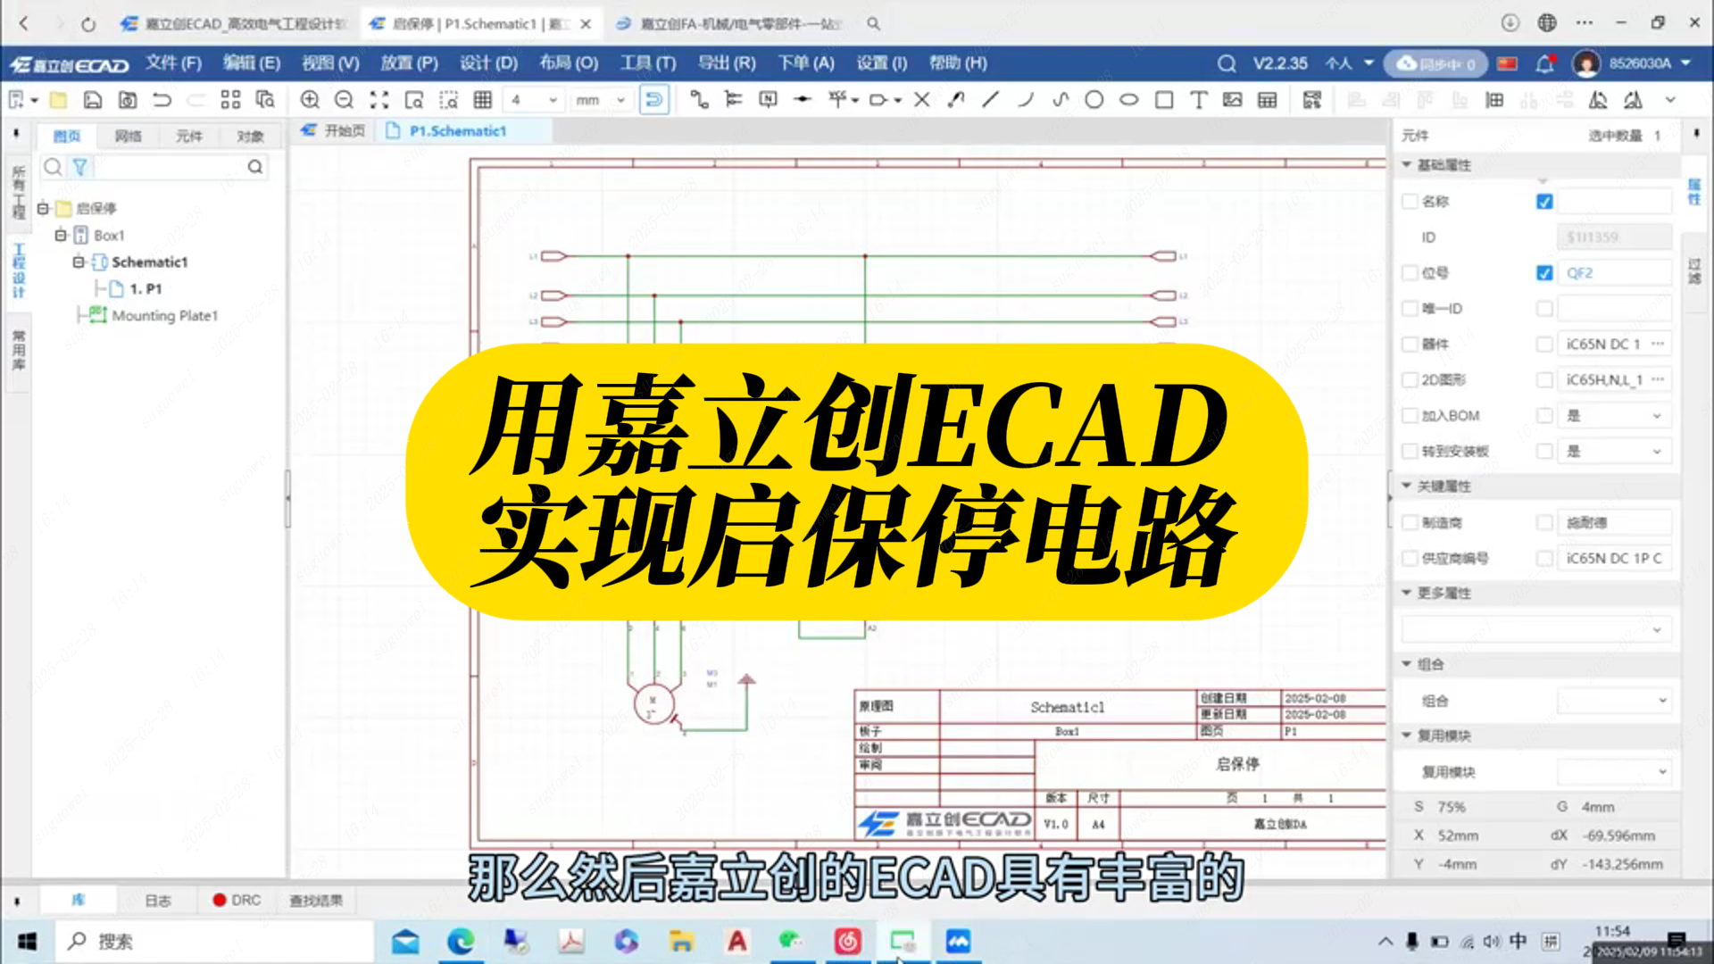Viewport: 1714px width, 964px height.
Task: Open the 工具 (T) menu
Action: [x=648, y=63]
